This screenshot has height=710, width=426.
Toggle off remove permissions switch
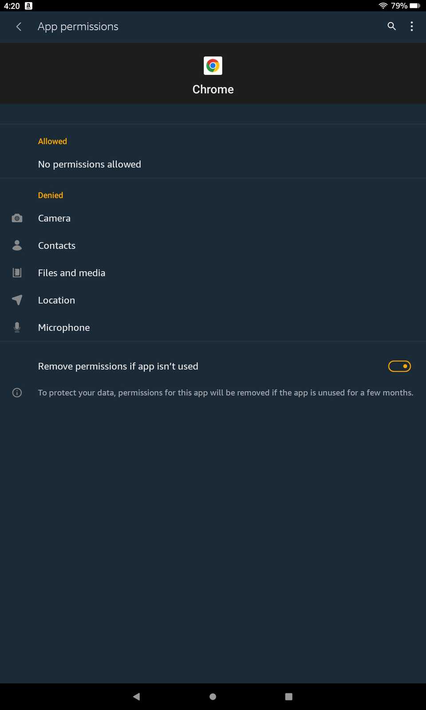tap(399, 366)
